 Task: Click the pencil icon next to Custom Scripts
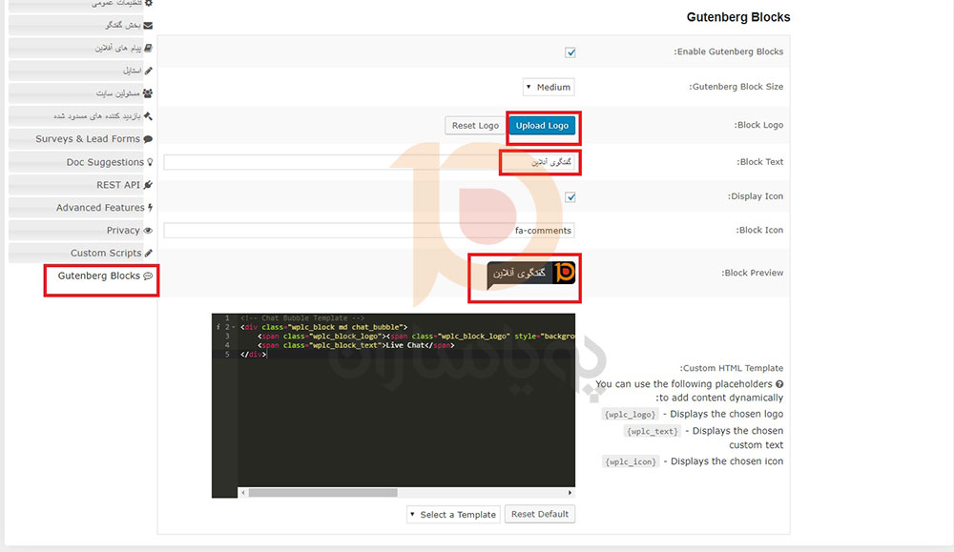click(x=148, y=254)
